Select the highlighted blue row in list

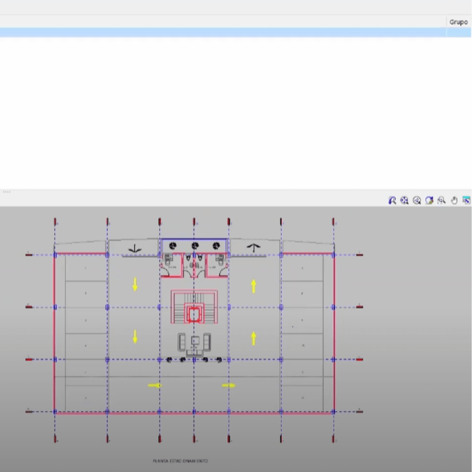223,32
